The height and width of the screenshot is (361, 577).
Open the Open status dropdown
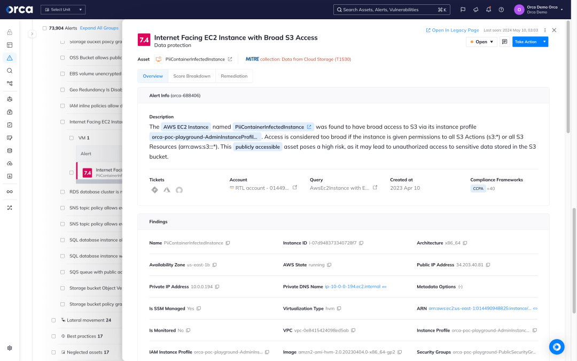(x=482, y=42)
